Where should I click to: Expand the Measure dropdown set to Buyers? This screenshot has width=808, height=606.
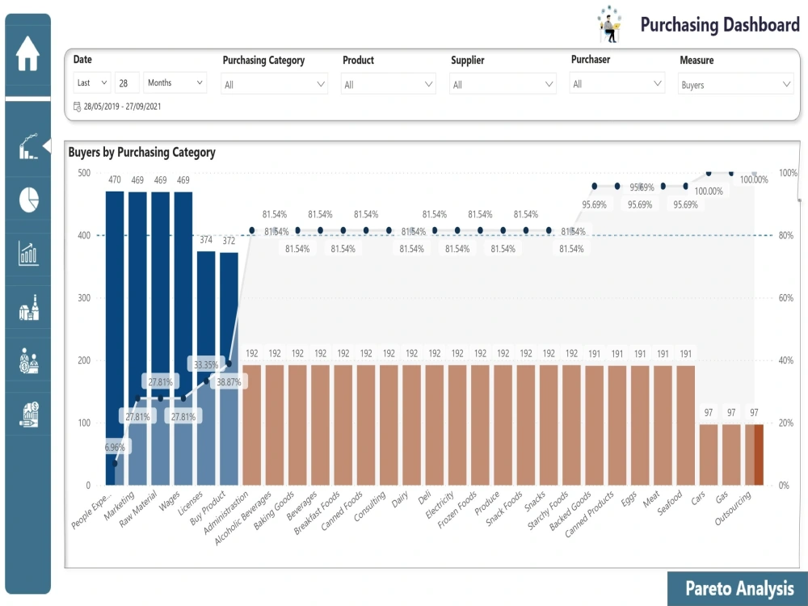click(x=735, y=83)
